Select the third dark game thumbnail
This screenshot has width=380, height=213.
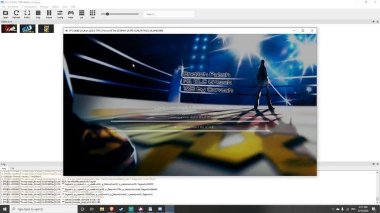(x=46, y=29)
